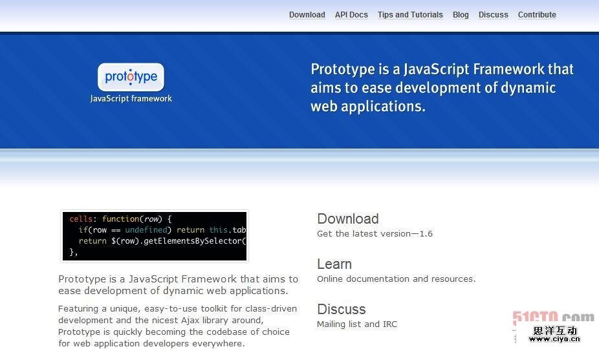Click the code snippet preview image
This screenshot has width=599, height=349.
[x=155, y=236]
